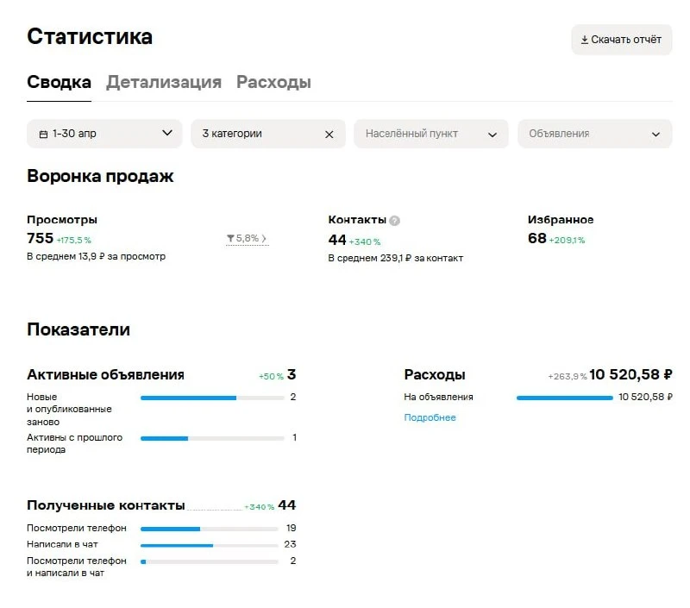Select the Сводка tab
The height and width of the screenshot is (608, 690).
click(59, 82)
